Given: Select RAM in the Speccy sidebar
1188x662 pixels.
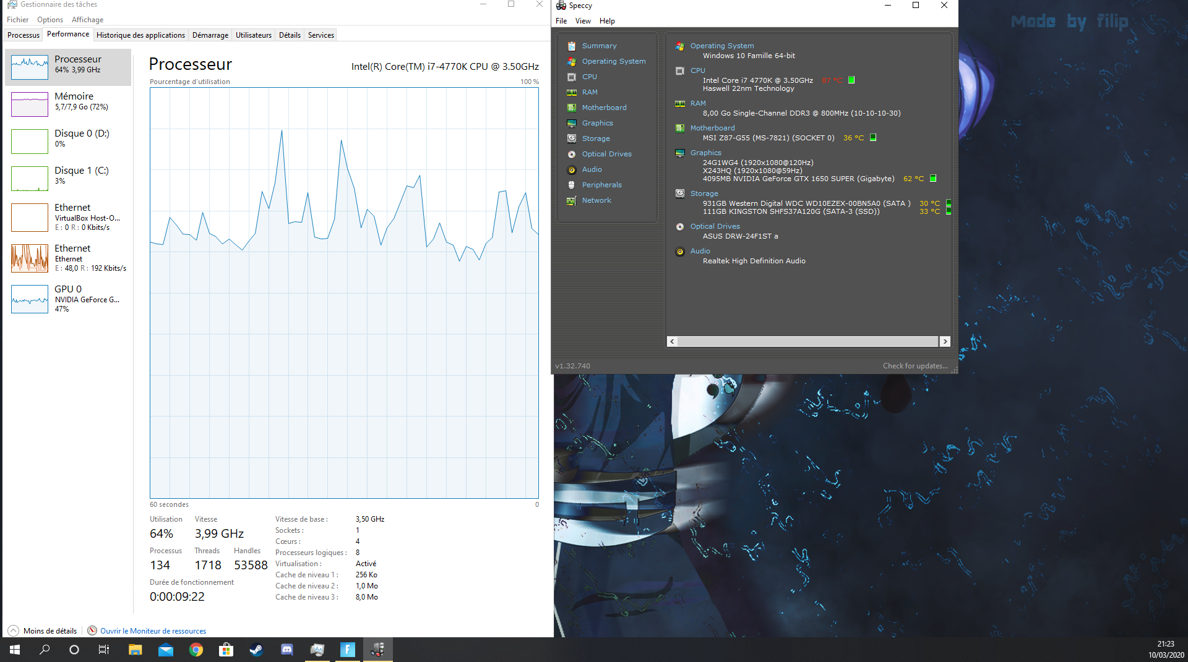Looking at the screenshot, I should [590, 92].
